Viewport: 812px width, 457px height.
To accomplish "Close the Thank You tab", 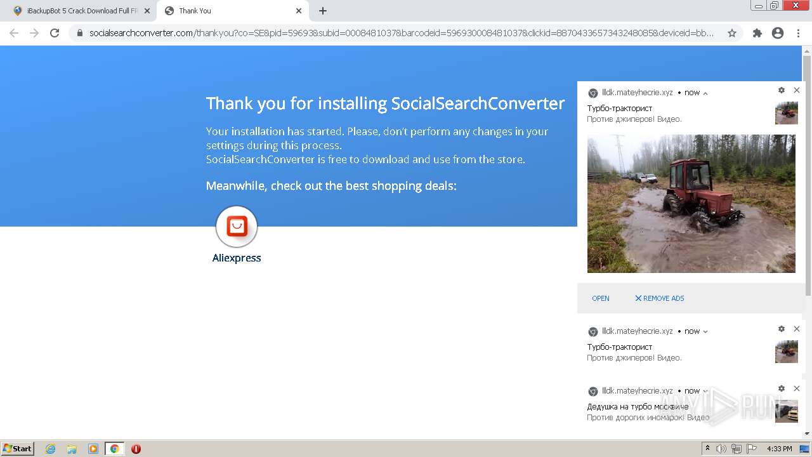I will (x=299, y=11).
